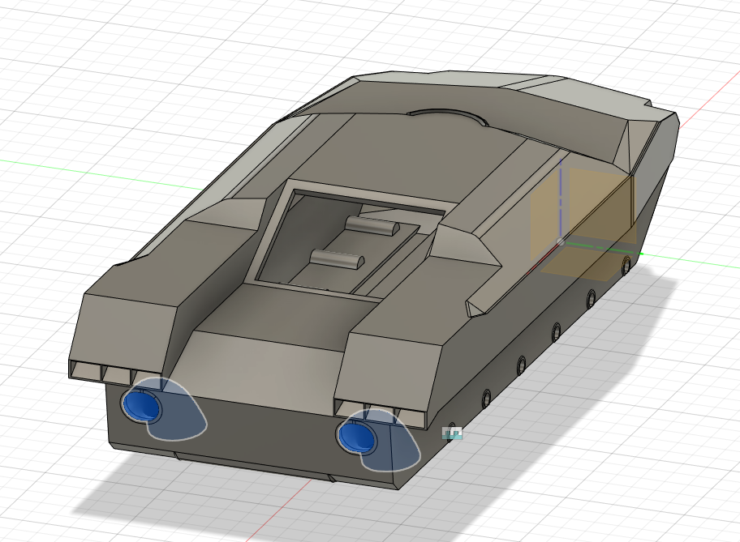
Task: Click the small teal feature icon beside the model
Action: pyautogui.click(x=453, y=434)
